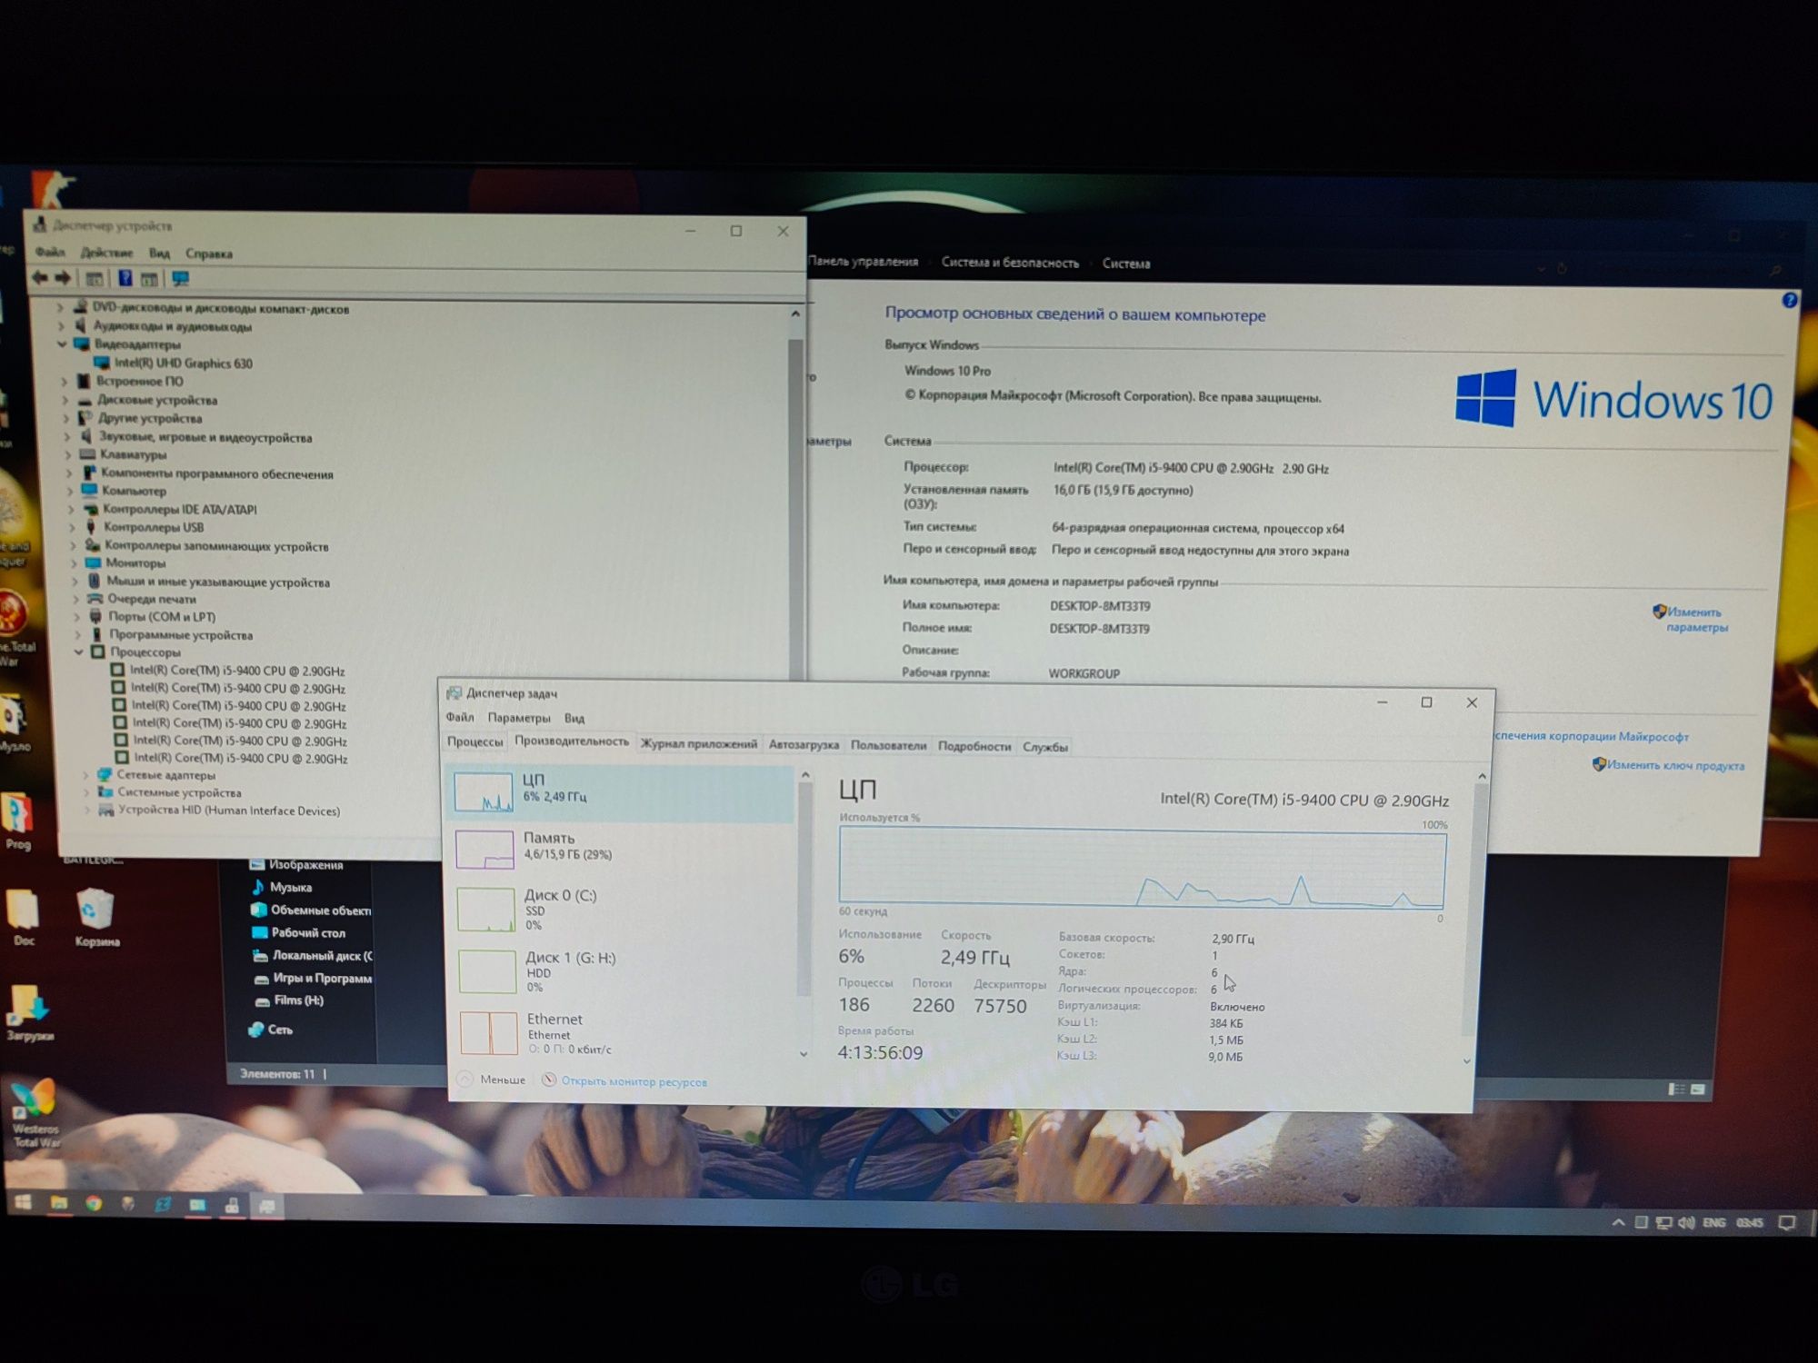Screen dimensions: 1818x1363
Task: Switch to the Процессы tab
Action: [474, 741]
